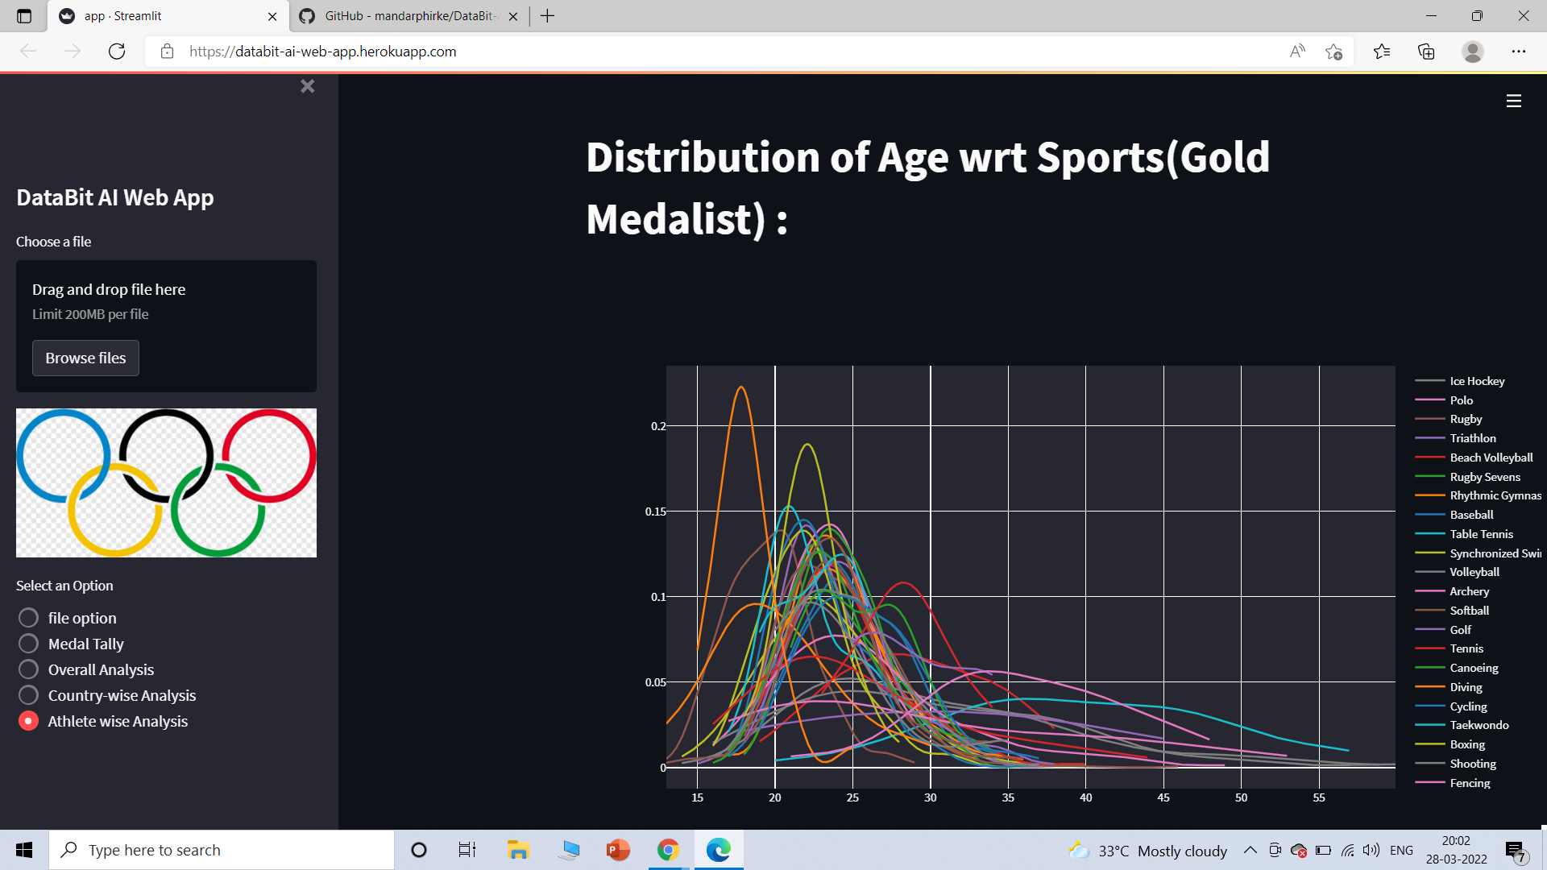The width and height of the screenshot is (1547, 870).
Task: Open browser Settings and more ellipsis
Action: [x=1518, y=52]
